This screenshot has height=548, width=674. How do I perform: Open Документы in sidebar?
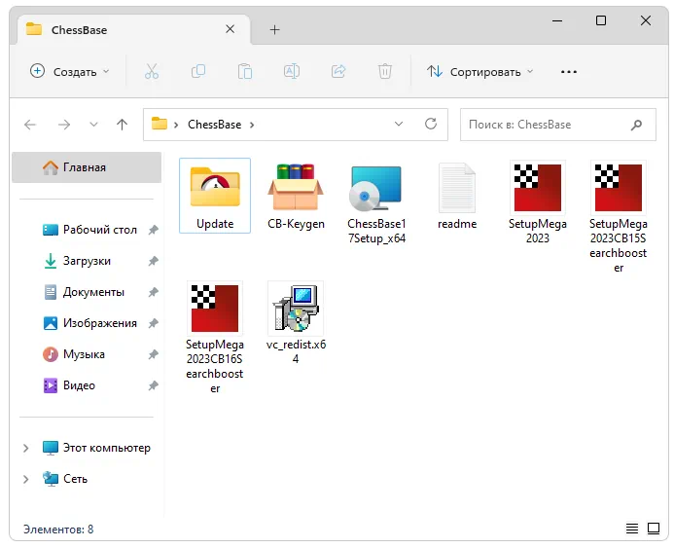coord(85,292)
